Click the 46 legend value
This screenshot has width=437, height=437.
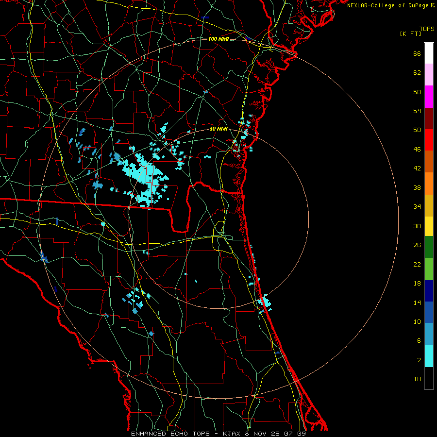coord(417,149)
